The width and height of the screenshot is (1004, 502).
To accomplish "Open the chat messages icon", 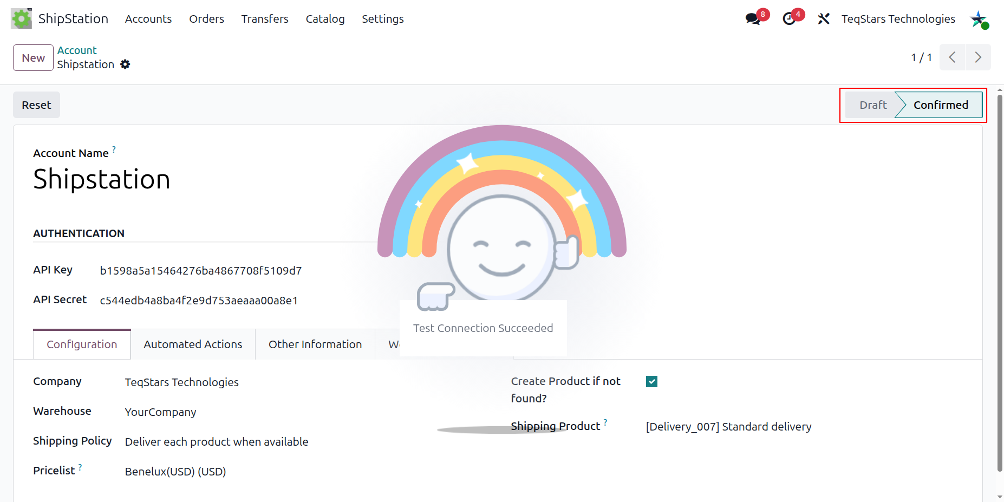I will (x=753, y=19).
